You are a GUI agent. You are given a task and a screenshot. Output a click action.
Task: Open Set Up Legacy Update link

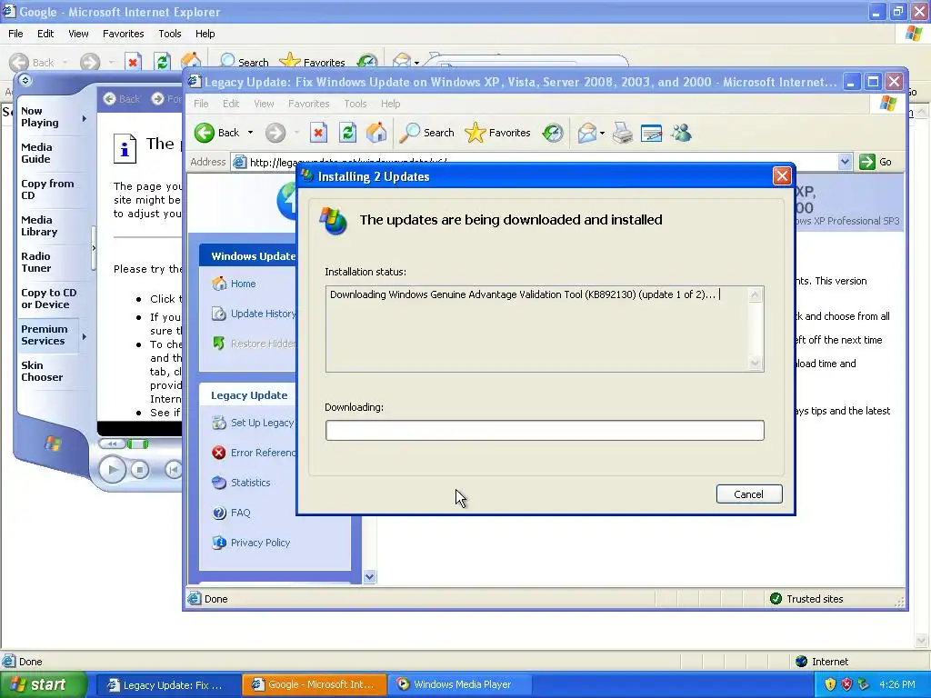coord(263,423)
